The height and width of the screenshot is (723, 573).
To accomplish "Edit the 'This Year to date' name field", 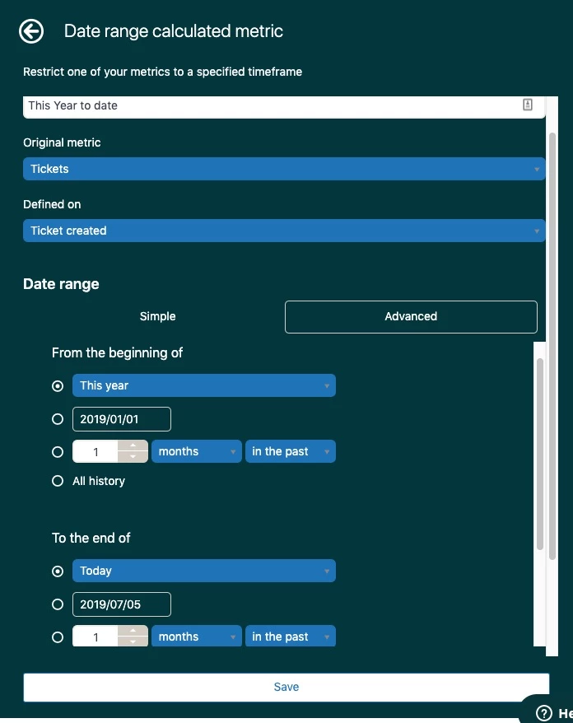I will point(284,106).
